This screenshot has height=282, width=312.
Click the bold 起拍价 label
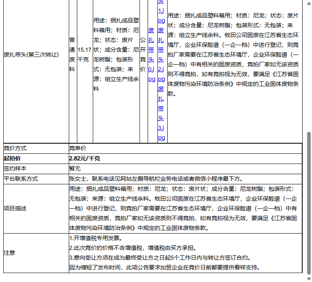[12, 158]
